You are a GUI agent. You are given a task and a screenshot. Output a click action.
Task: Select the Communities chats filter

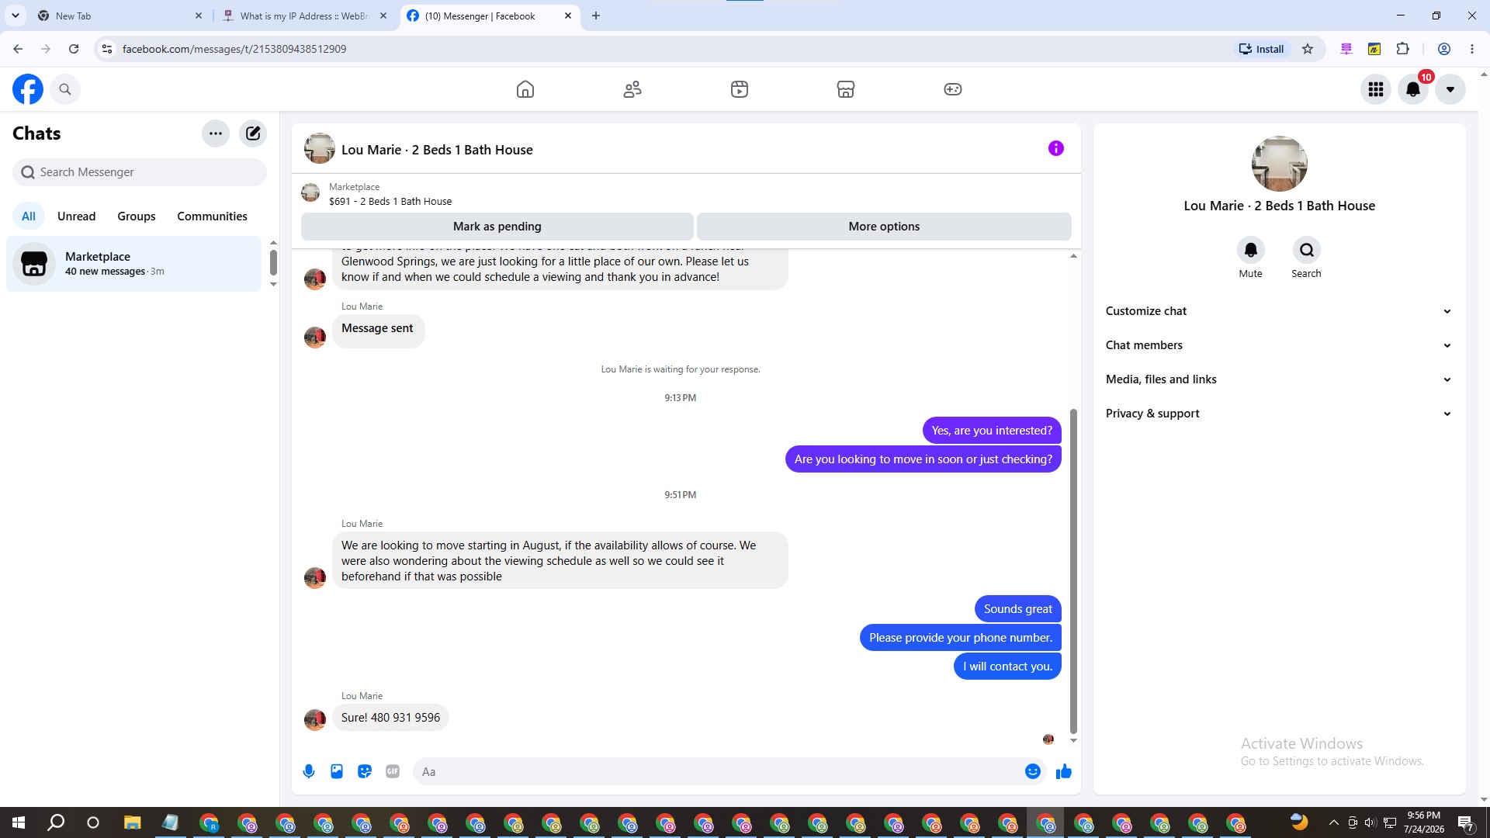tap(212, 216)
